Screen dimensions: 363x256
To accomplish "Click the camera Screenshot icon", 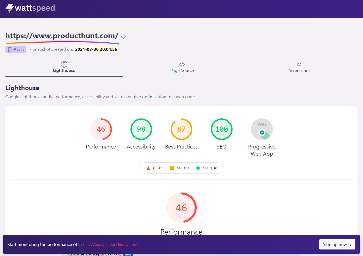I will (299, 64).
